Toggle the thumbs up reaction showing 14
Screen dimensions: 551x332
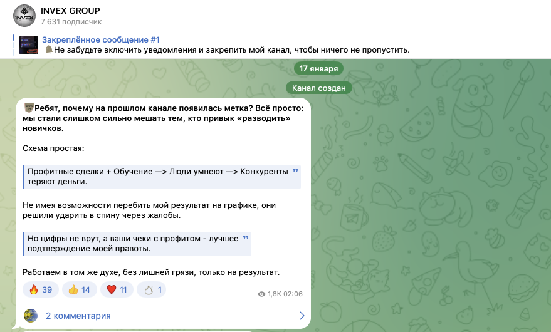coord(78,289)
